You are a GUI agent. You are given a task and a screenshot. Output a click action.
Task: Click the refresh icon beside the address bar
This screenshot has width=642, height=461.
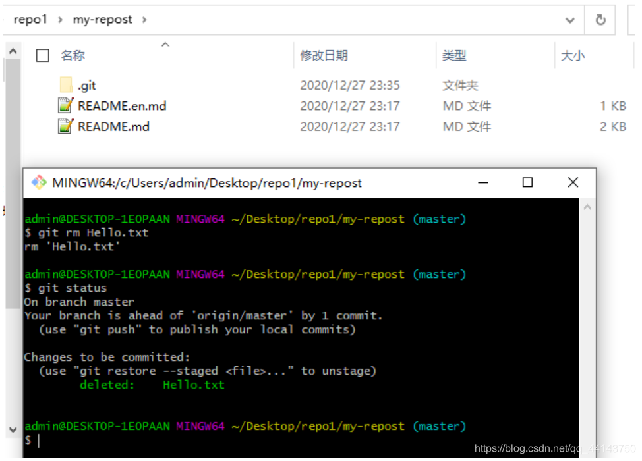(600, 20)
